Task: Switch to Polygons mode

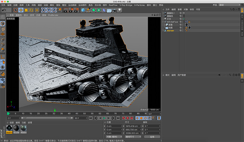Action: click(x=2, y=50)
